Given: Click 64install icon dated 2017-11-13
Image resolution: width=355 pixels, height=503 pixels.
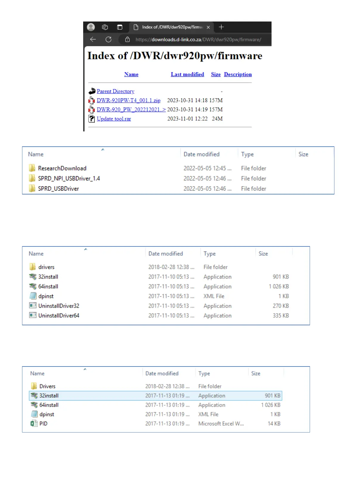Looking at the screenshot, I should click(x=34, y=405).
